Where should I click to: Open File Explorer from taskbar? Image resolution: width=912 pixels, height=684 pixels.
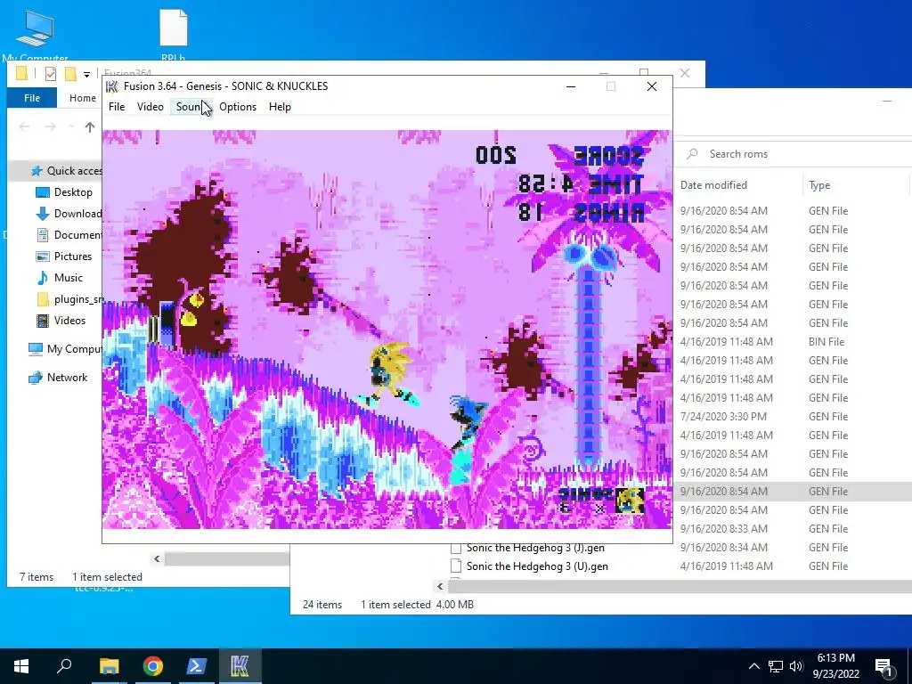pos(109,666)
